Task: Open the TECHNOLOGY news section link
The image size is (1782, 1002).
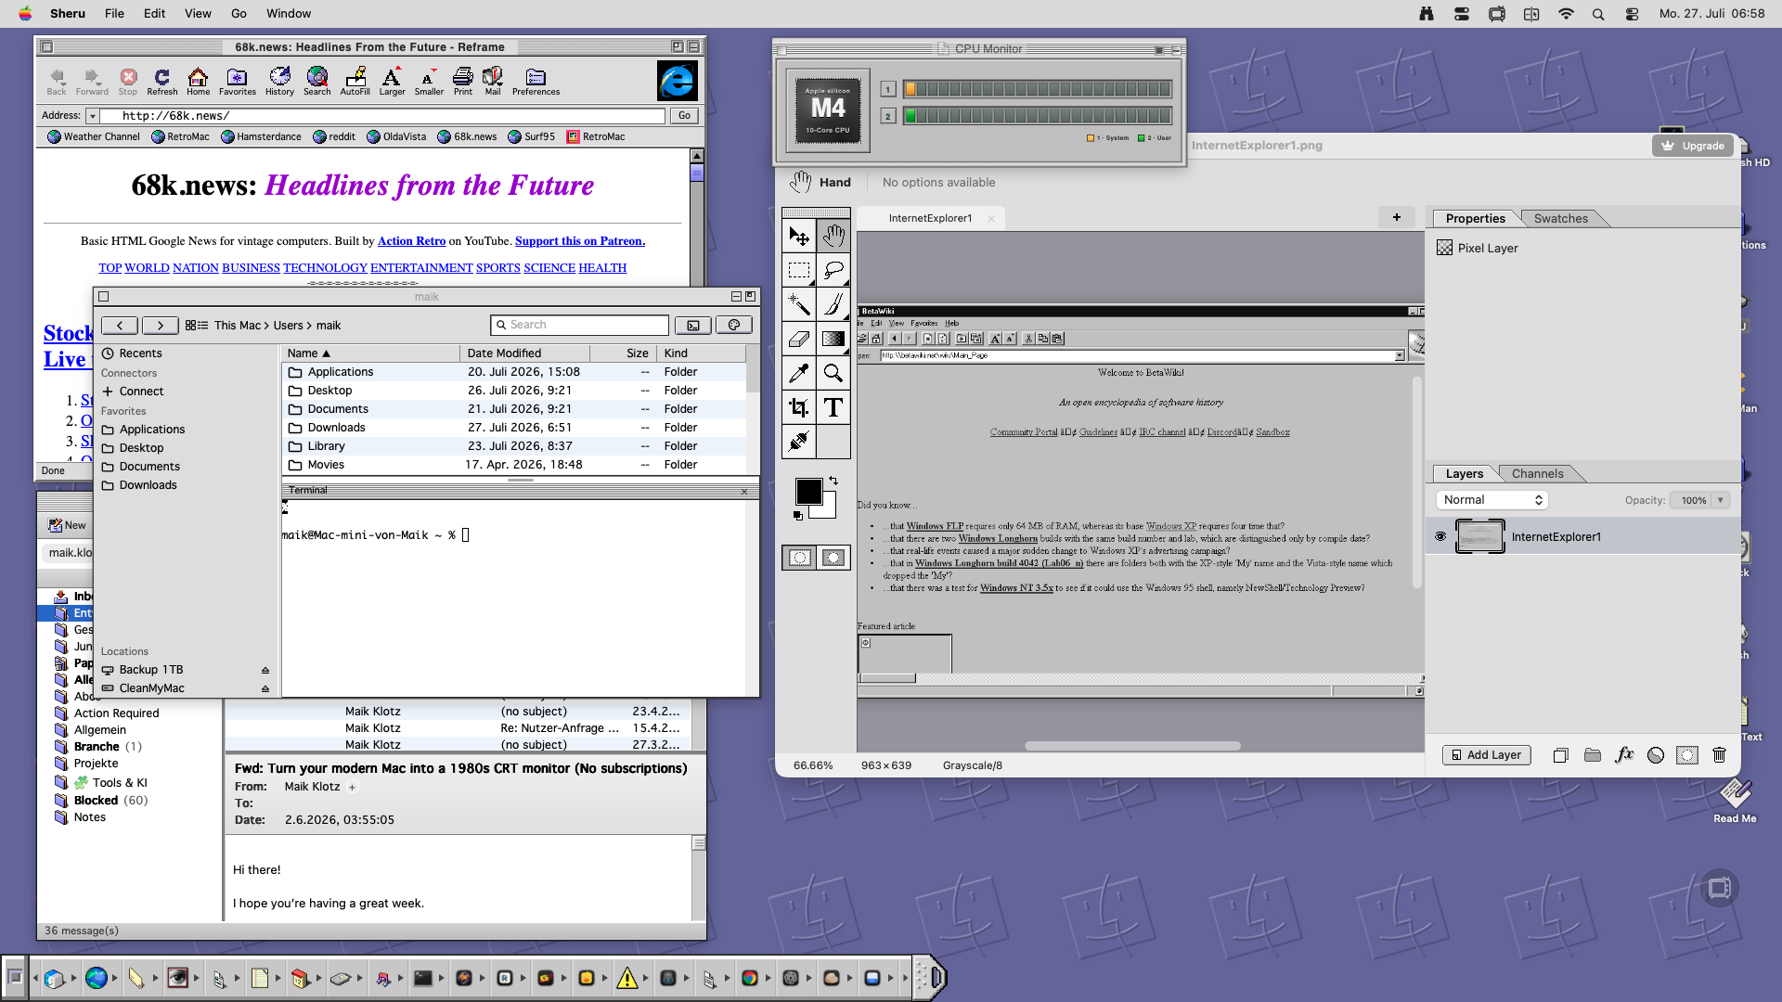Action: point(325,268)
